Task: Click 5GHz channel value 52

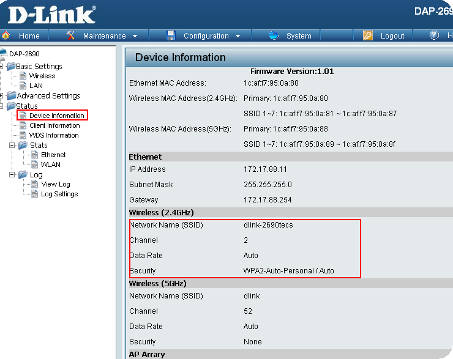Action: pos(248,311)
